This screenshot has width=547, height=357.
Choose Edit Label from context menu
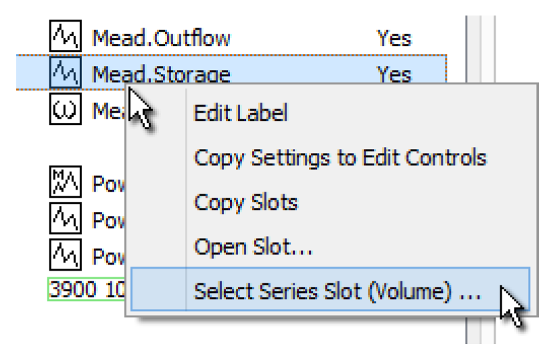[x=241, y=113]
